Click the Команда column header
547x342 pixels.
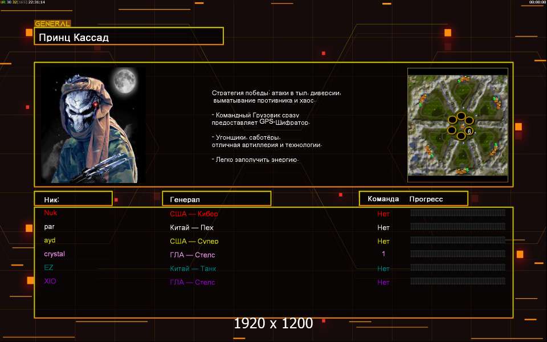(383, 199)
